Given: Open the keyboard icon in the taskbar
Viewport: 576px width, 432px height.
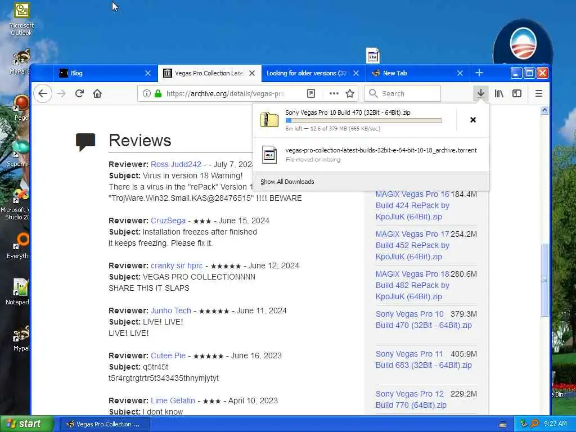Looking at the screenshot, I should point(503,425).
